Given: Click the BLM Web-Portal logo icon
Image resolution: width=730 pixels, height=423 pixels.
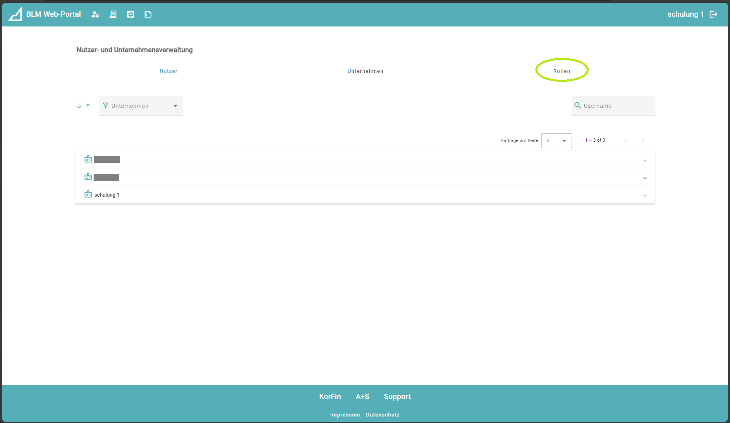Looking at the screenshot, I should point(15,14).
